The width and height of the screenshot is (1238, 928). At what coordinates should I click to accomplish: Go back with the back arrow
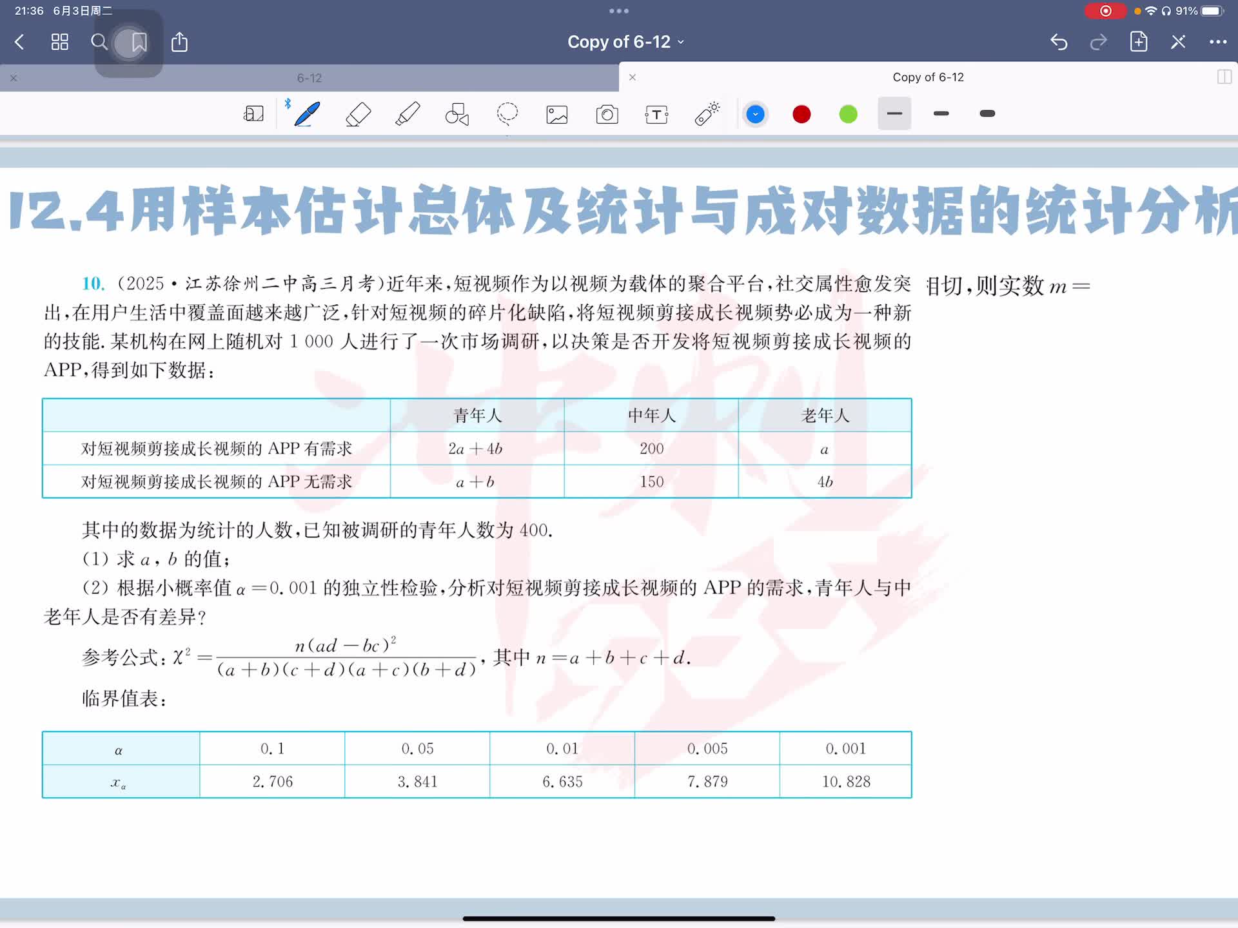pyautogui.click(x=19, y=43)
